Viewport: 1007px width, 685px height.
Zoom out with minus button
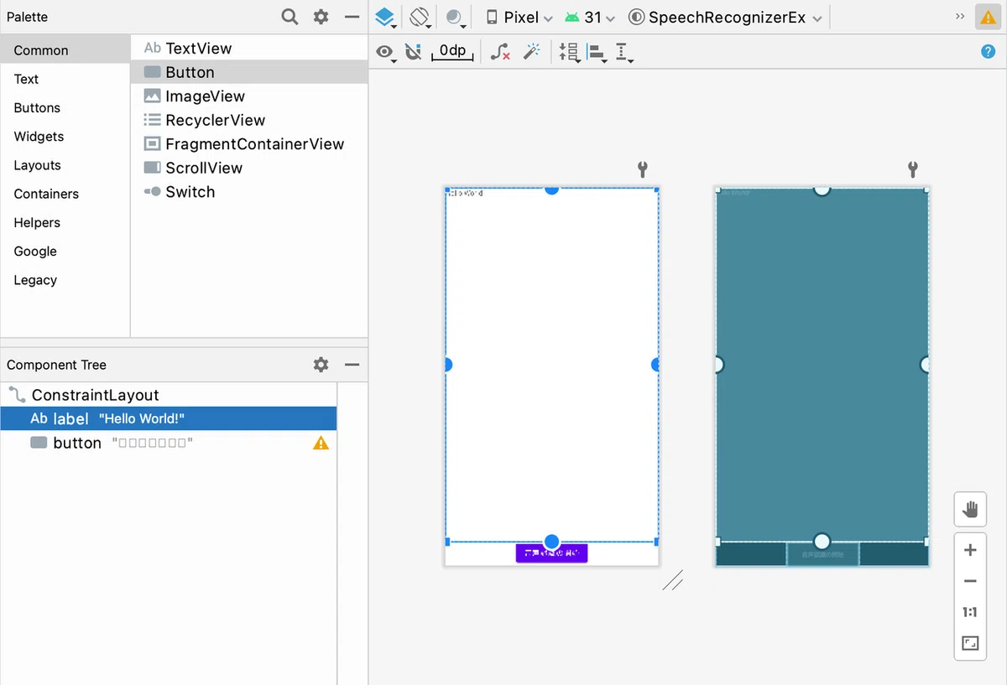point(970,581)
